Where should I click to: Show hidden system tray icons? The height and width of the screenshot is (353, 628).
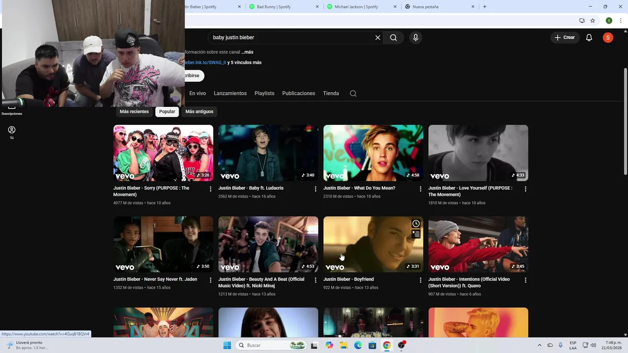(x=540, y=345)
